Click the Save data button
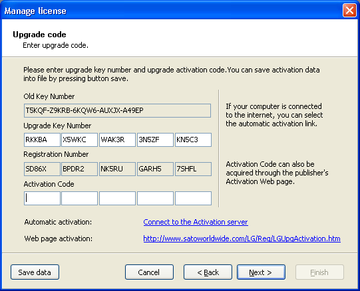The width and height of the screenshot is (360, 291). coord(35,272)
